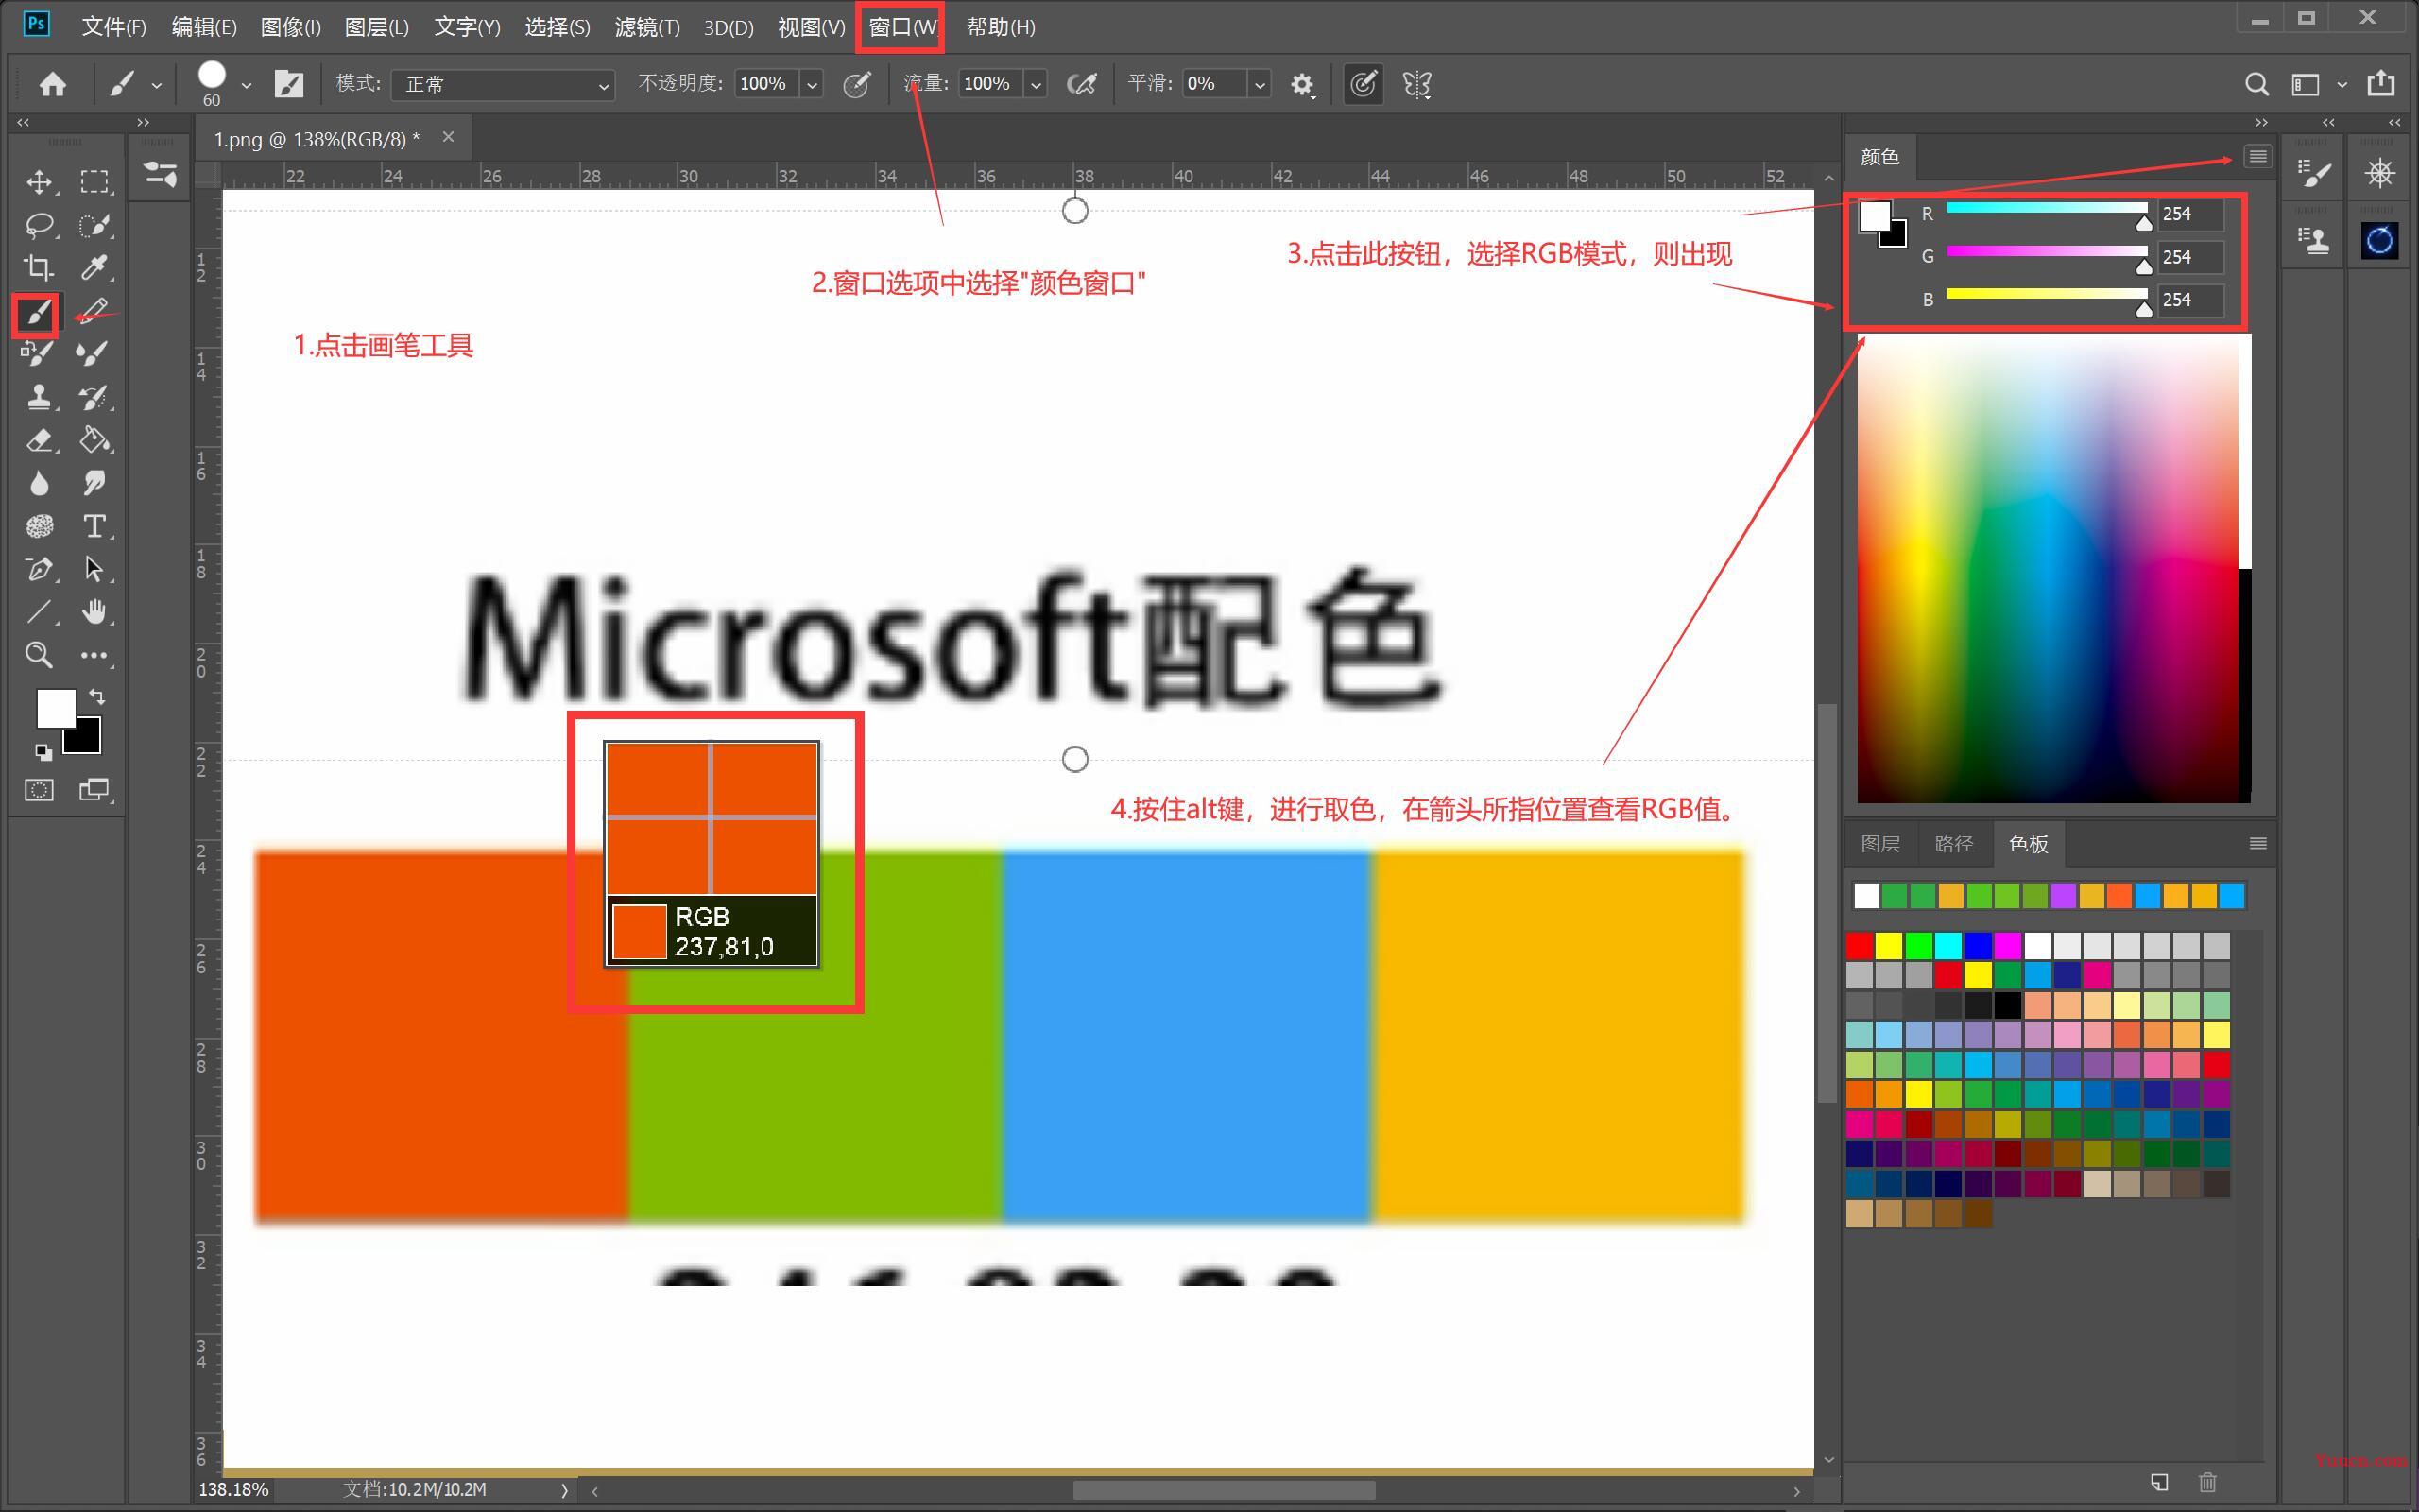Open the blending mode dropdown 正常
The width and height of the screenshot is (2419, 1512).
tap(503, 85)
